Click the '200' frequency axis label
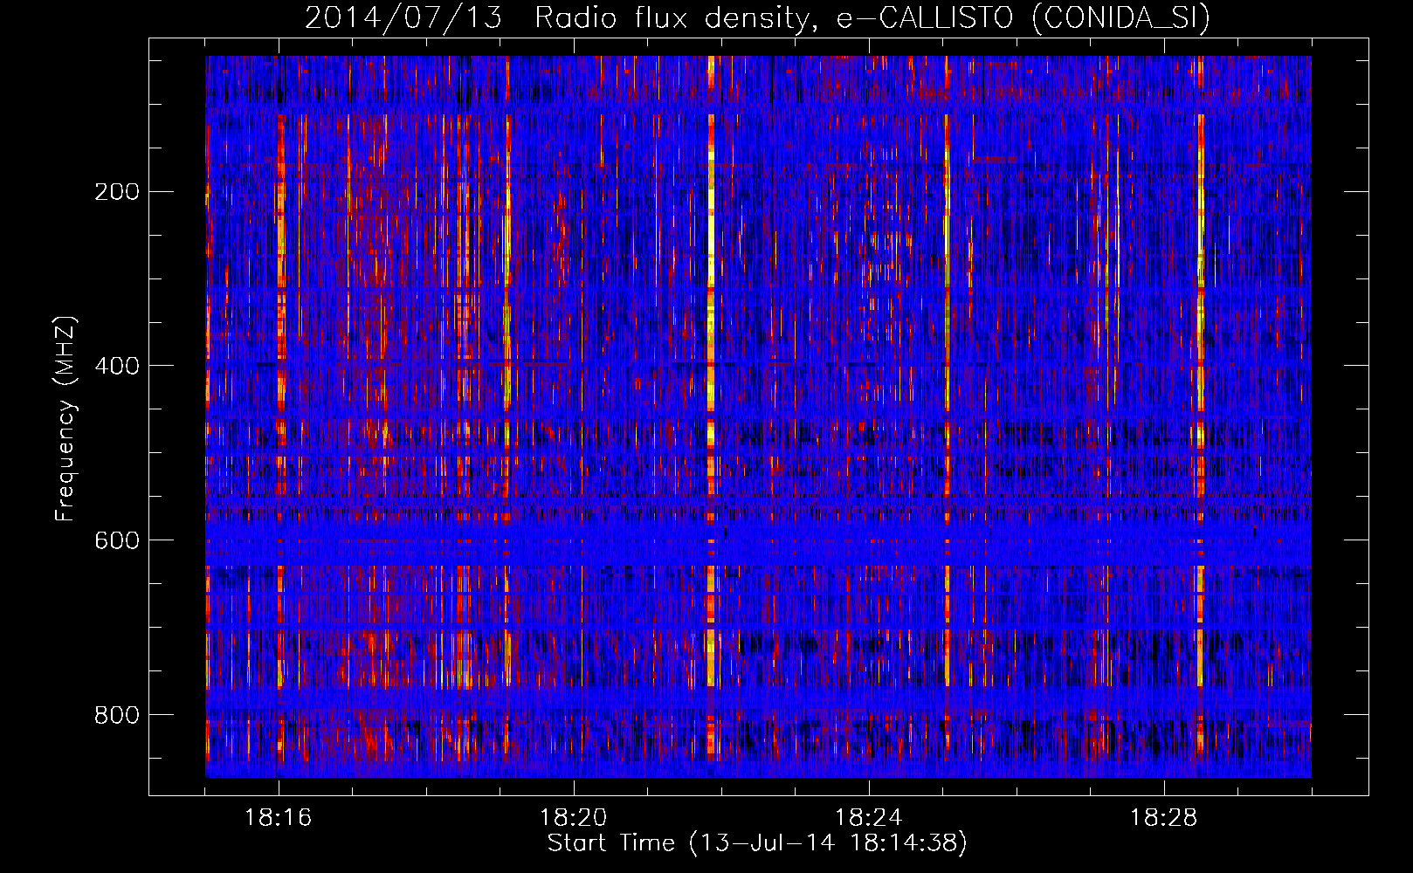This screenshot has width=1413, height=873. (x=116, y=192)
